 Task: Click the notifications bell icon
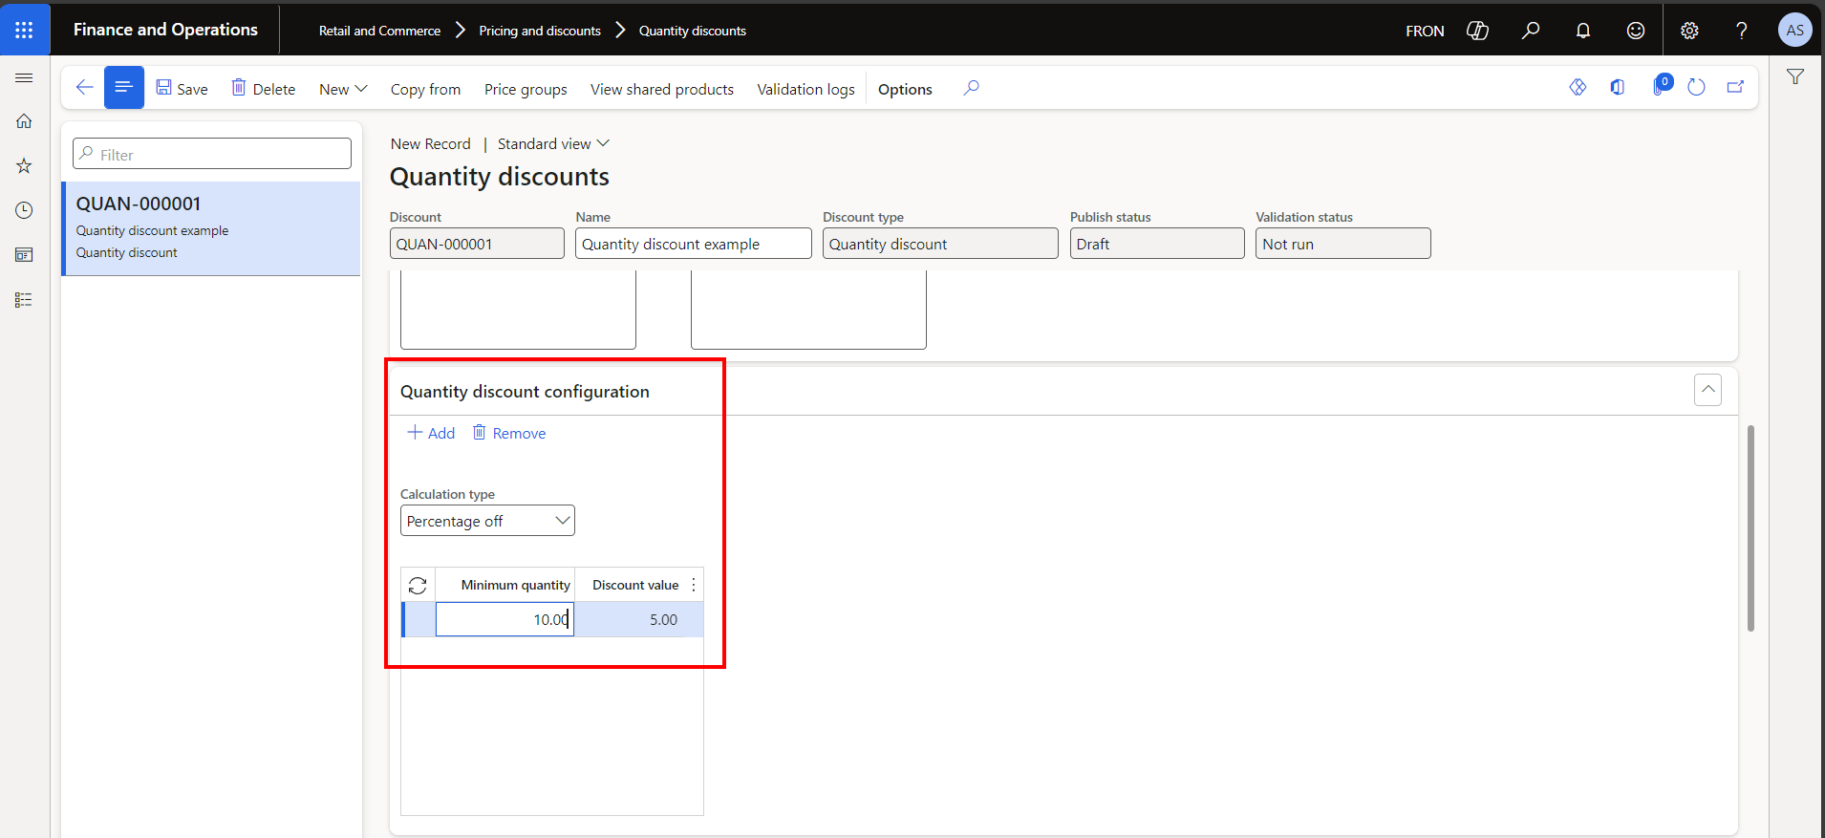point(1583,31)
